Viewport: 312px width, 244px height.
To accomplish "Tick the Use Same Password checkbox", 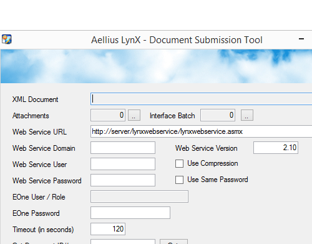I will [179, 180].
